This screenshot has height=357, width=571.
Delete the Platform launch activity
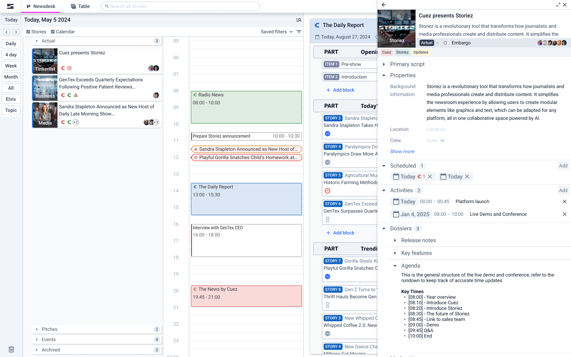pyautogui.click(x=565, y=202)
